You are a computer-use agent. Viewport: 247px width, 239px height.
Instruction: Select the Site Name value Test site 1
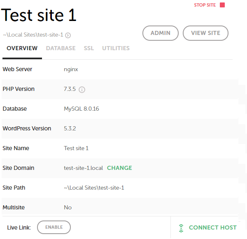pyautogui.click(x=76, y=148)
